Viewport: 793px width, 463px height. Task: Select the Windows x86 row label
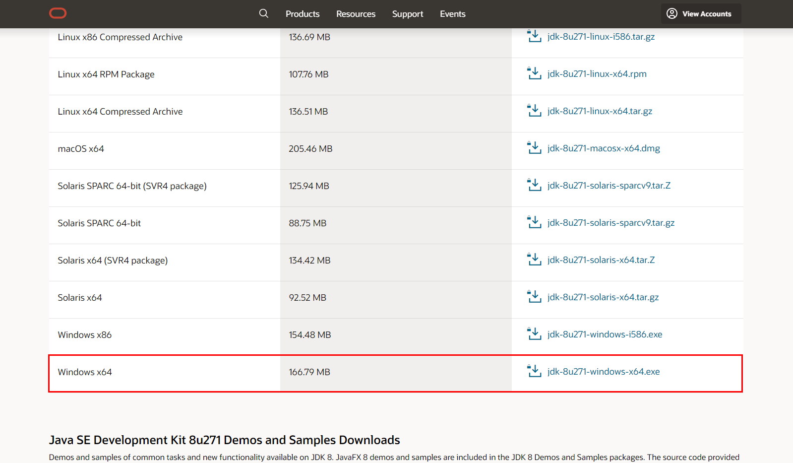[x=85, y=335]
